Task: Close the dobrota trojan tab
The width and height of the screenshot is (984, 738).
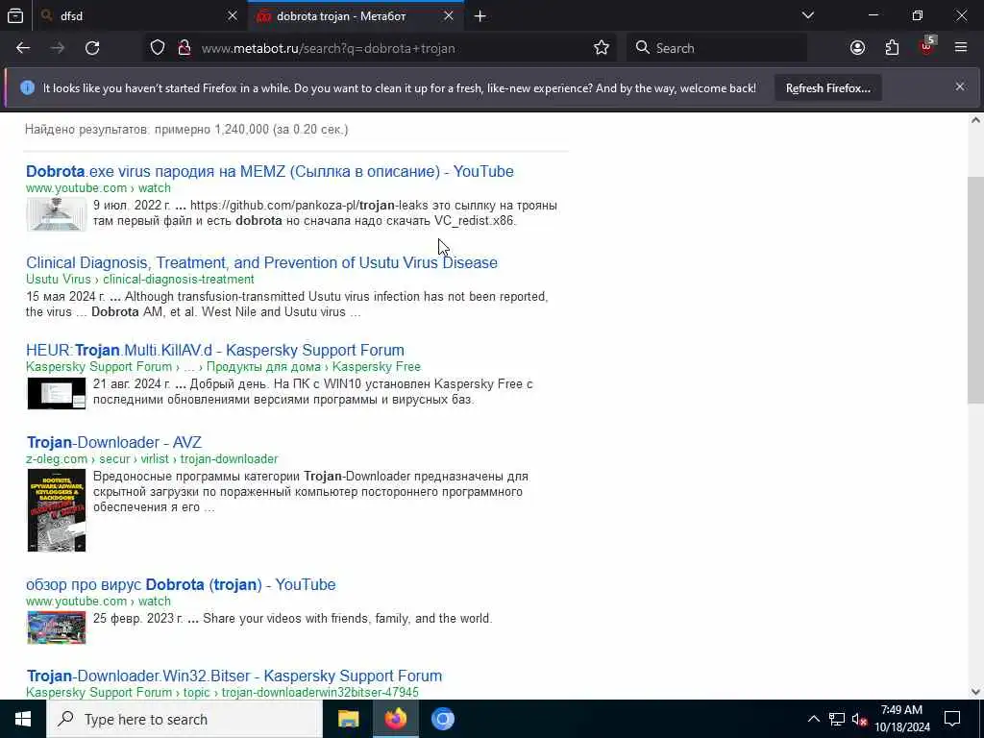Action: [x=448, y=15]
